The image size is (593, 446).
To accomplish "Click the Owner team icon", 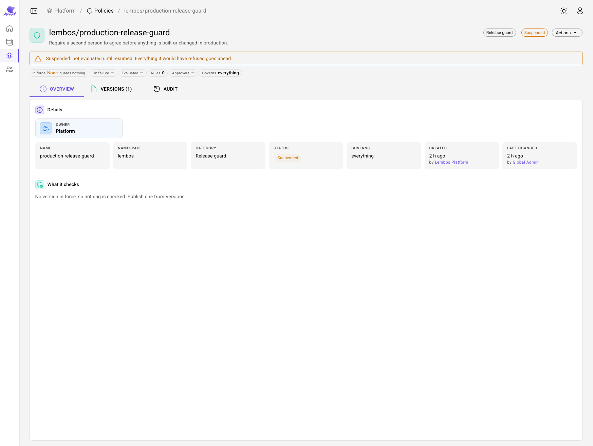I will coord(46,128).
